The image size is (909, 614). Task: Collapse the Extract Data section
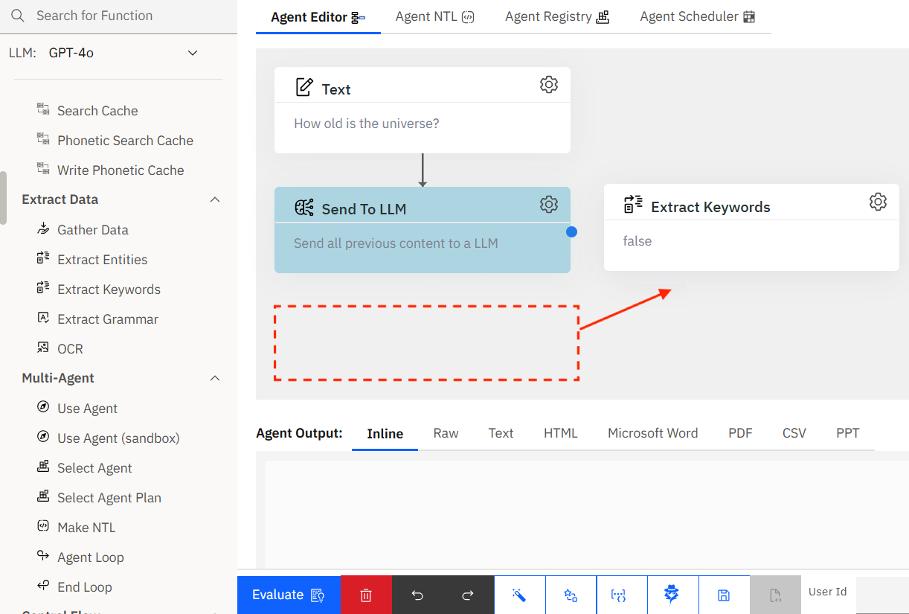point(215,199)
